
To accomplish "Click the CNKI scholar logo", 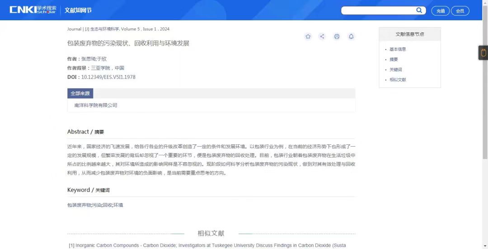I will tap(33, 10).
